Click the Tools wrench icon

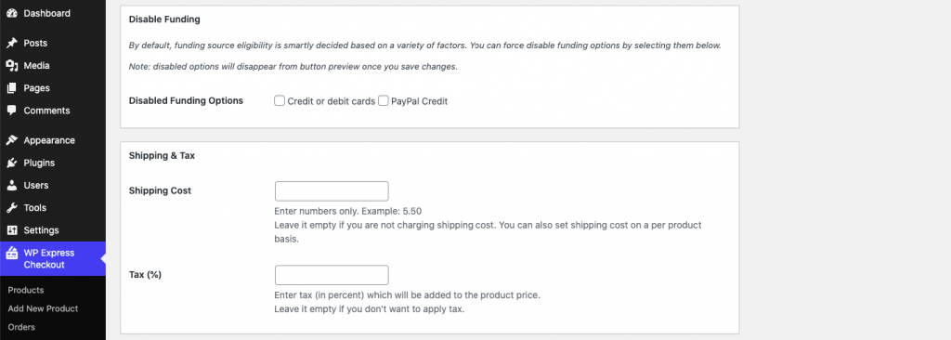tap(11, 208)
